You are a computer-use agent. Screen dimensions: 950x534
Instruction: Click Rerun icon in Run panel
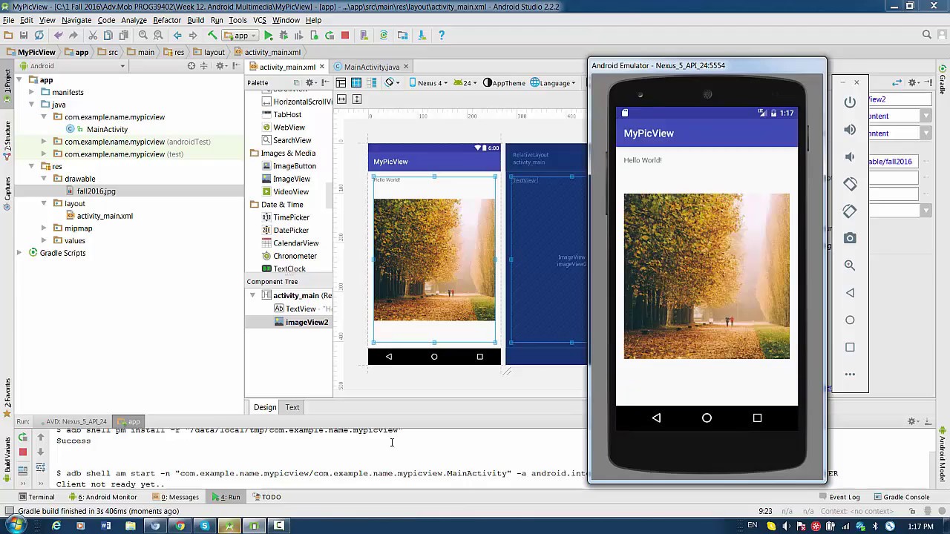click(x=23, y=437)
